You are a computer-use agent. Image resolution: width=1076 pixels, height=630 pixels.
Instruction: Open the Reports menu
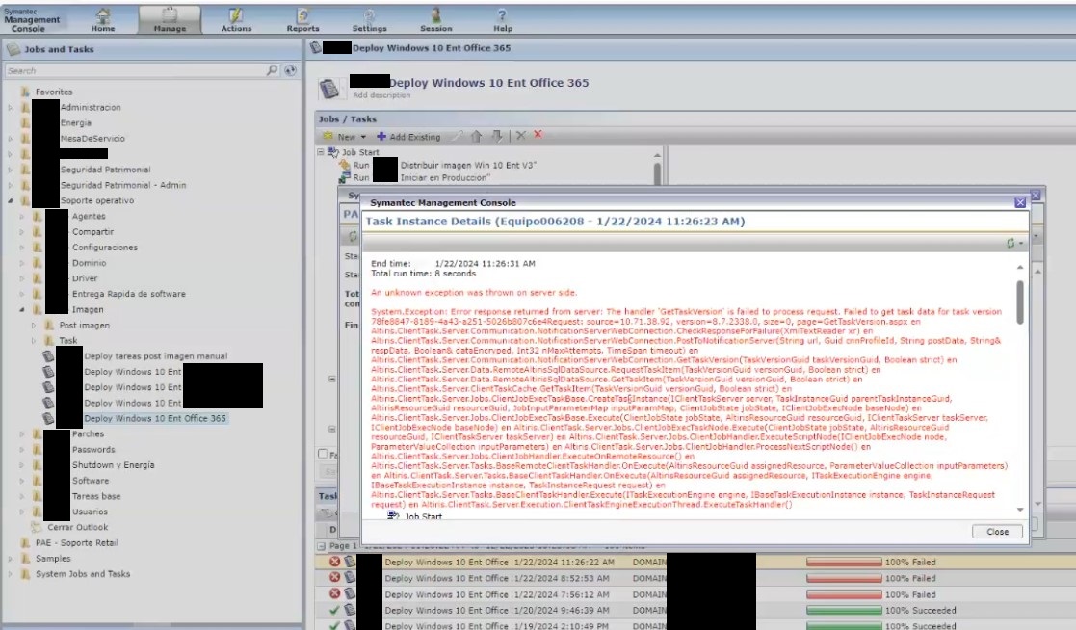302,19
